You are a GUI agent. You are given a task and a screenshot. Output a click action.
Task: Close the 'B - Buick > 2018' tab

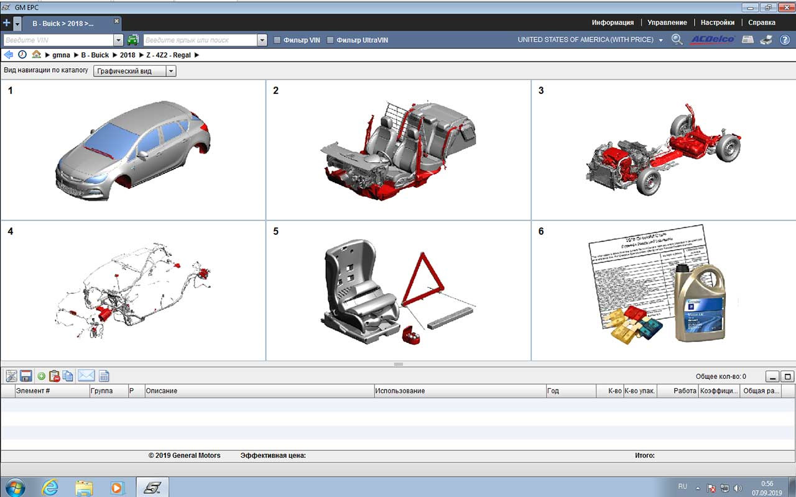coord(116,21)
